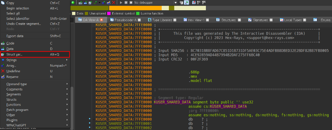Open the No debugger dropdown
The height and width of the screenshot is (130, 332).
176,3
